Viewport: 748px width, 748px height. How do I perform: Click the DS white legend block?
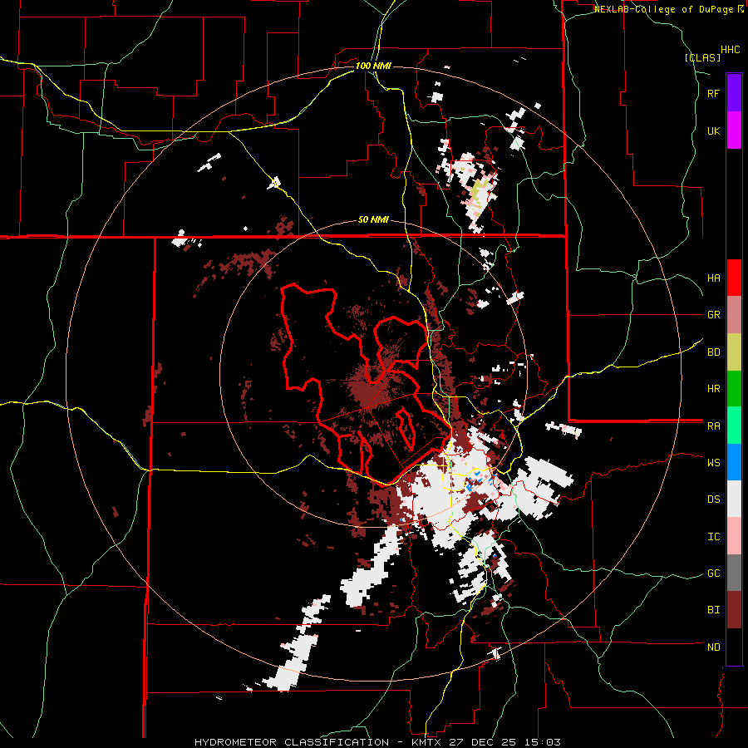[x=734, y=499]
